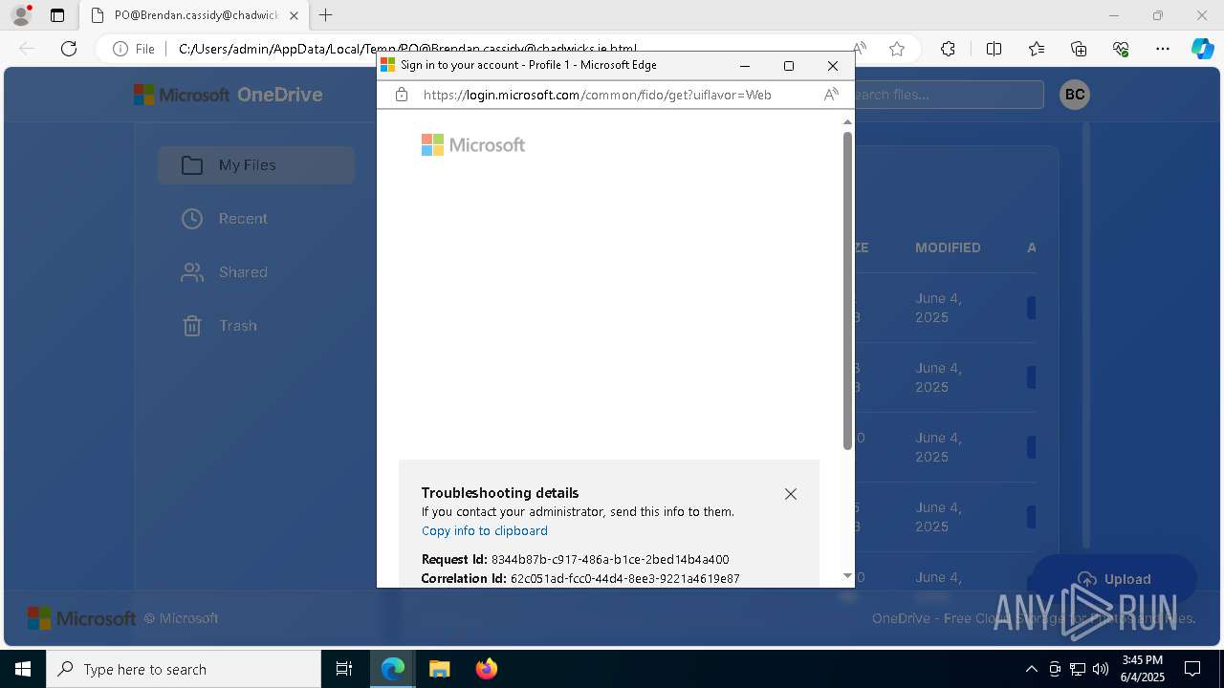
Task: Click the Upload button in OneDrive page
Action: pyautogui.click(x=1113, y=579)
